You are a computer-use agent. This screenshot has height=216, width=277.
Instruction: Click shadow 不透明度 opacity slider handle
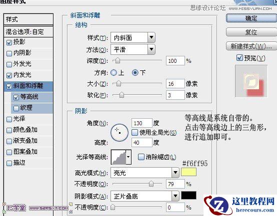112,207
